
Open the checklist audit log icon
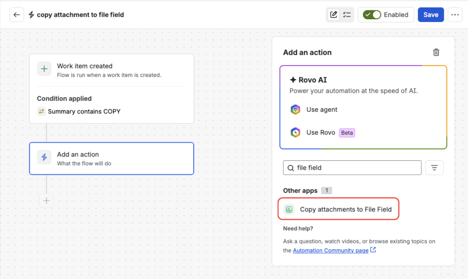pos(347,15)
